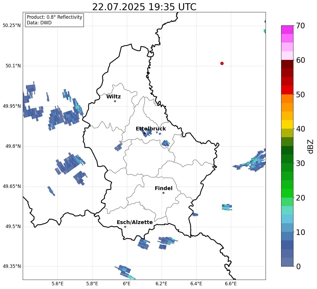
Task: Click the 'Data: DWD' text
Action: point(39,23)
